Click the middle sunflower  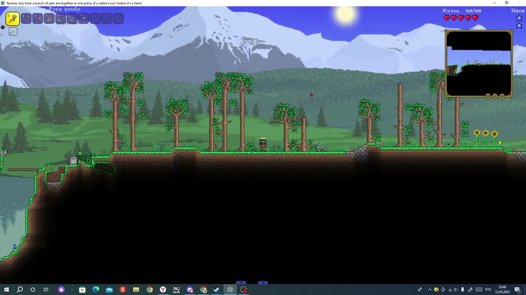tap(486, 137)
